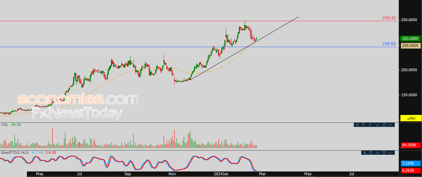Click the red 84.393K volume value tag
Viewport: 422px width, 177px height.
tap(411, 145)
